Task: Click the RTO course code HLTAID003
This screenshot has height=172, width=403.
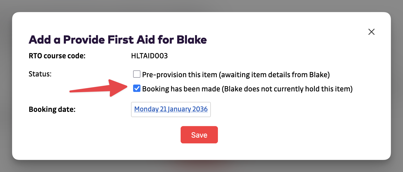Action: coord(149,56)
